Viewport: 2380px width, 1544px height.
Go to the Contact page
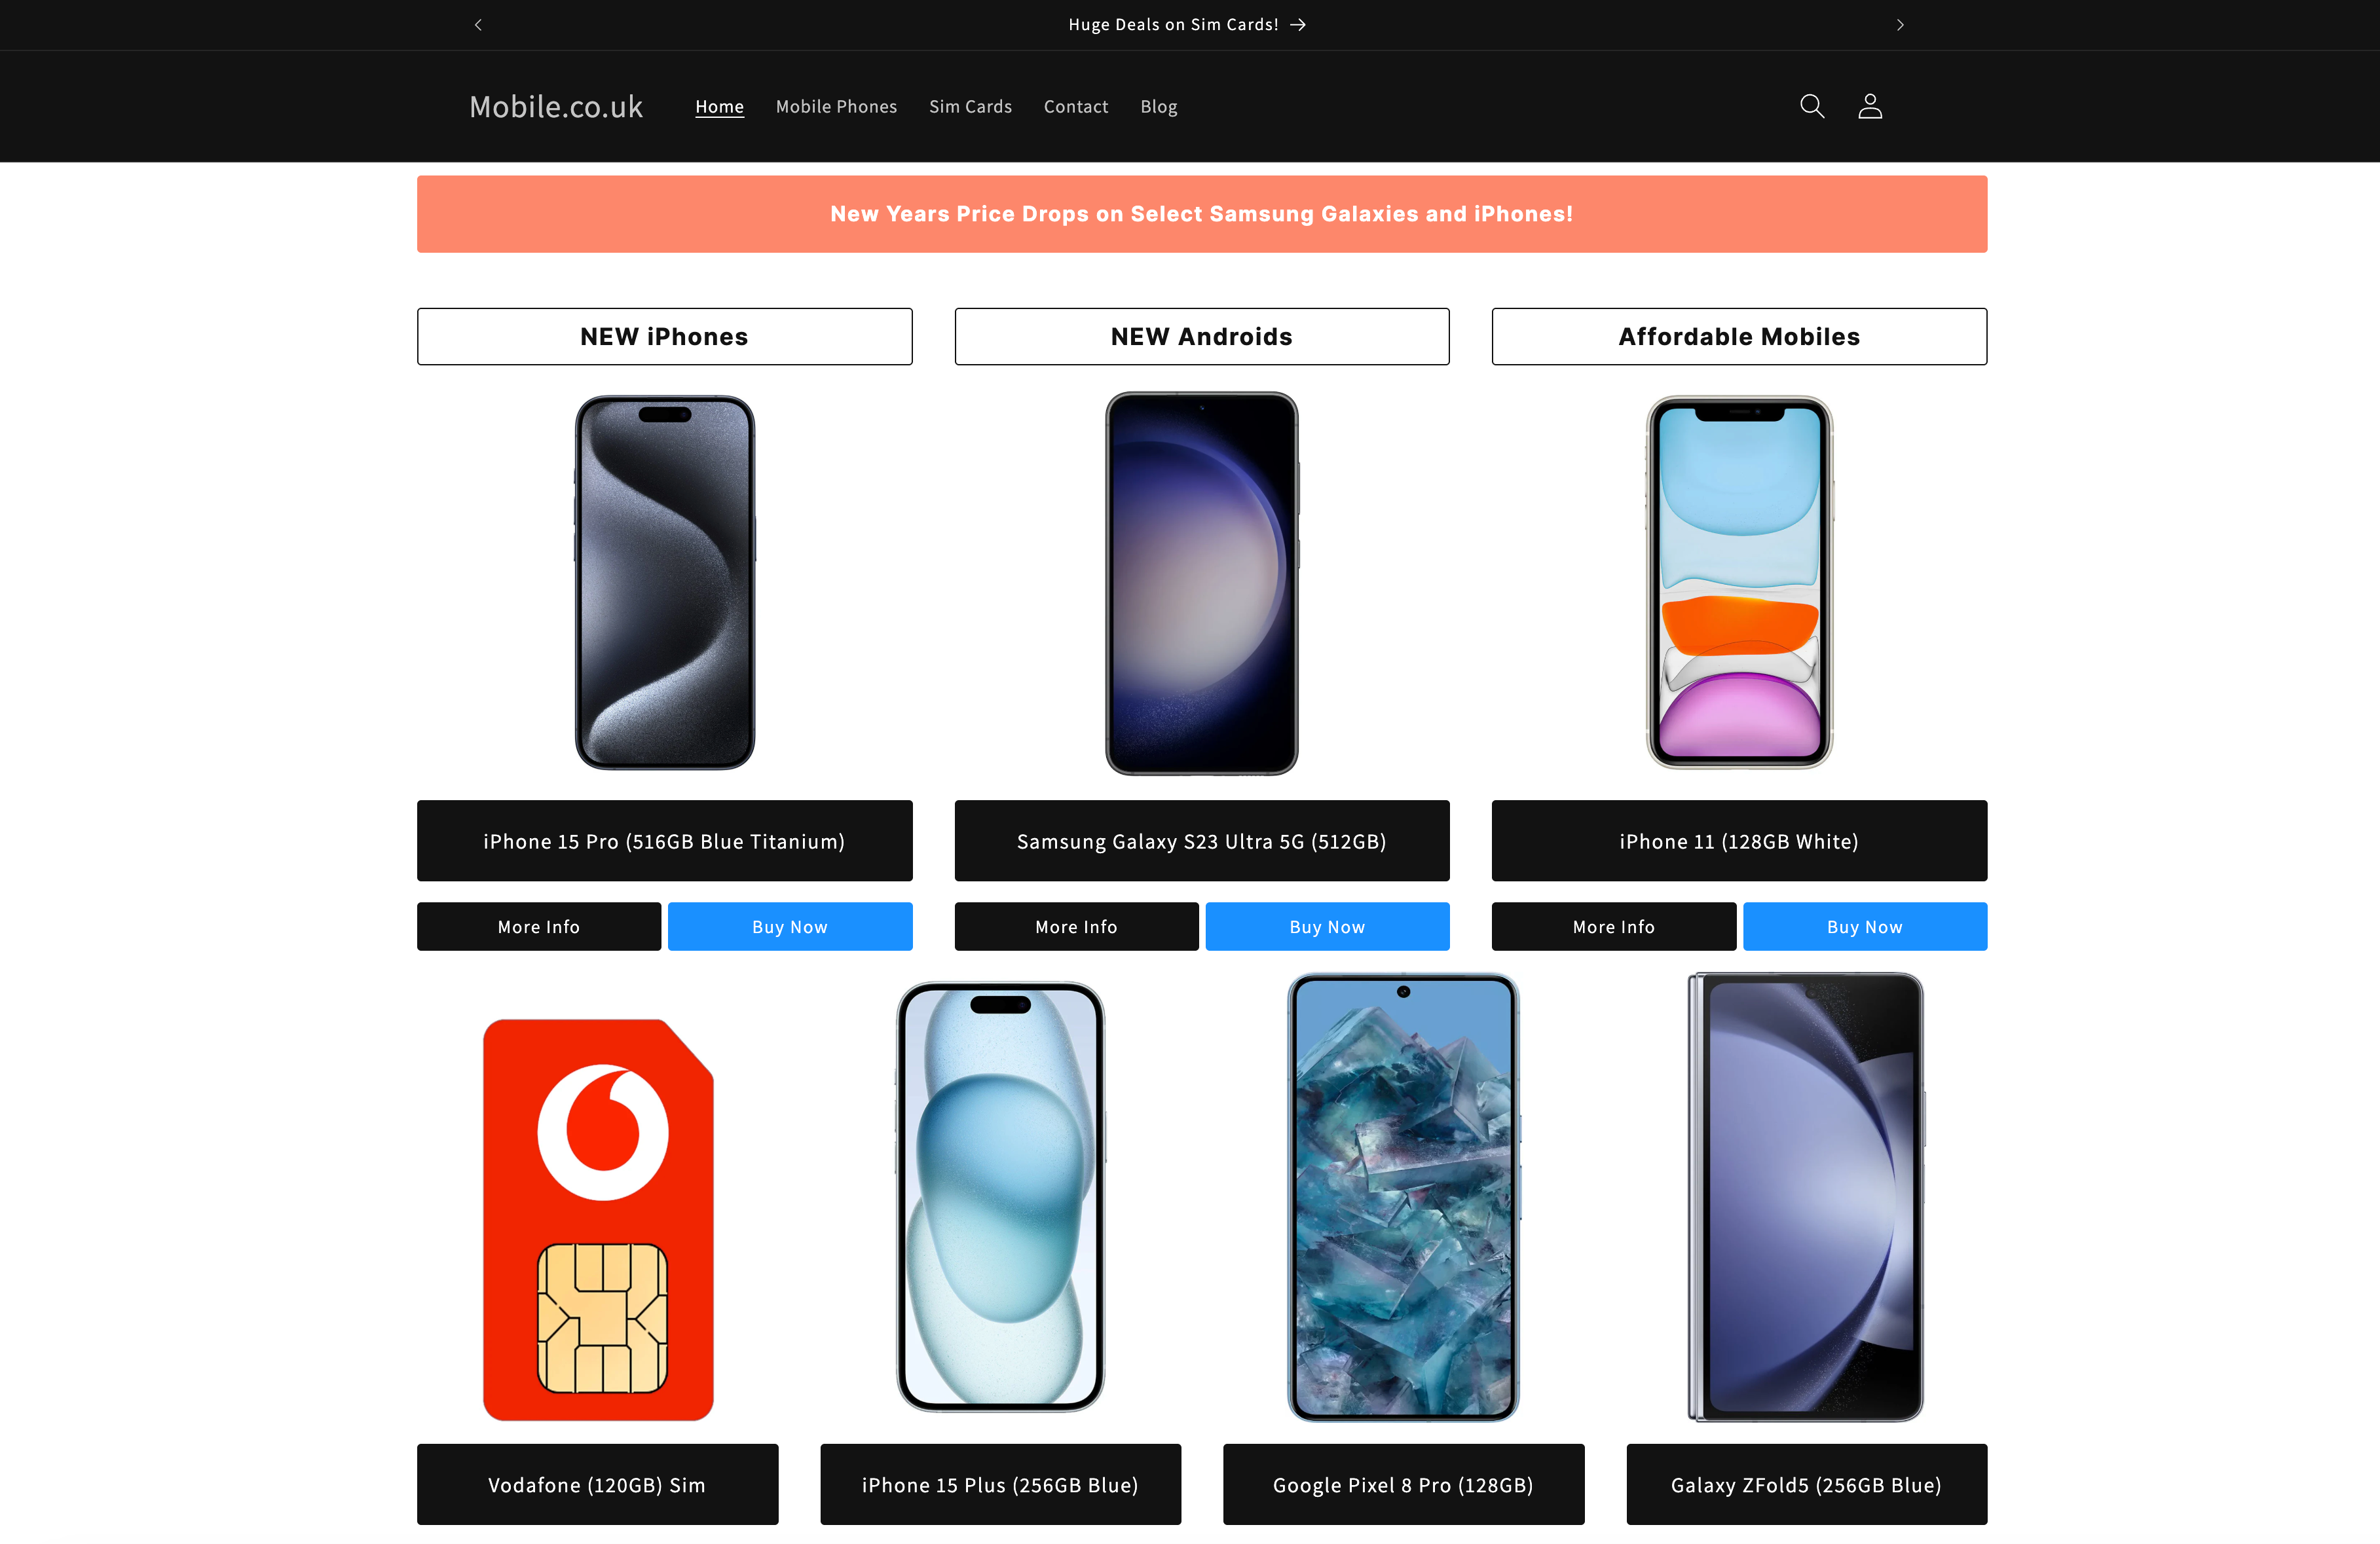point(1076,106)
